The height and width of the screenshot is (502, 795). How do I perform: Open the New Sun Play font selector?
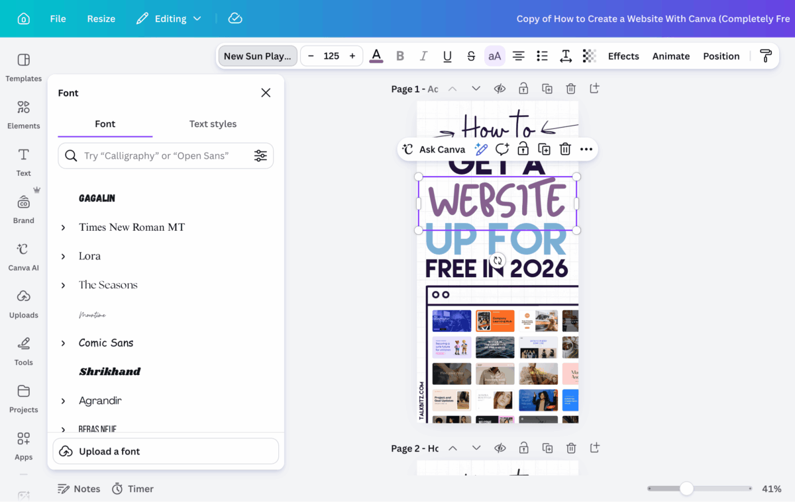pyautogui.click(x=257, y=56)
